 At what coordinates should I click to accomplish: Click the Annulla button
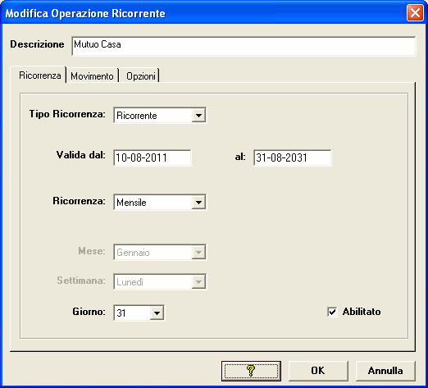pyautogui.click(x=385, y=371)
